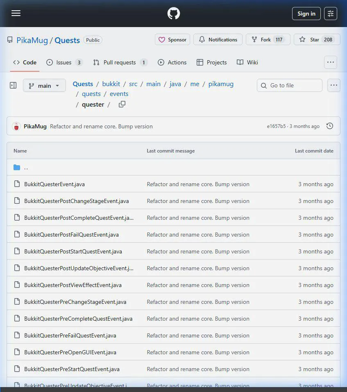
Task: Open PikaMug author link in commit bar
Action: 35,126
